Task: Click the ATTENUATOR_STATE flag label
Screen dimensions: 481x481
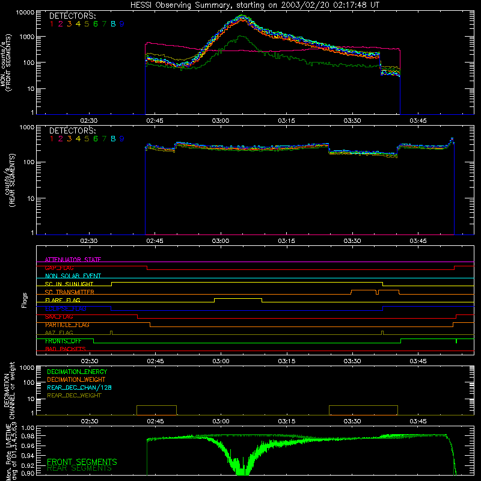Action: [x=73, y=260]
